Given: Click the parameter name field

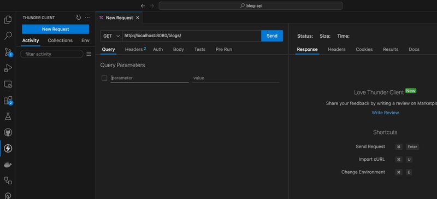Looking at the screenshot, I should click(x=150, y=78).
